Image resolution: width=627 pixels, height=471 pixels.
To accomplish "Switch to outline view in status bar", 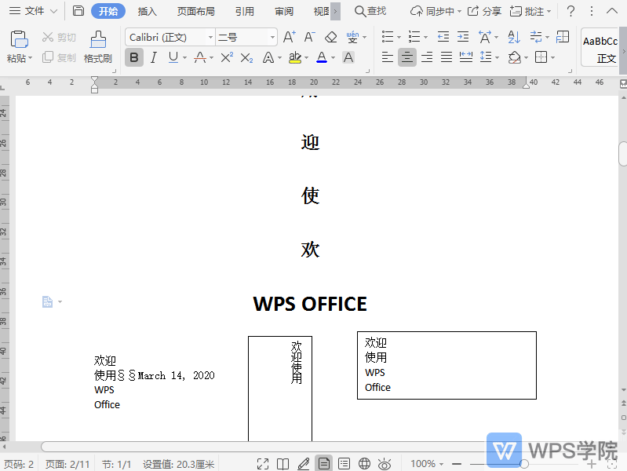I will 344,464.
